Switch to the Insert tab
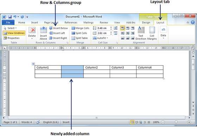 click(x=34, y=22)
